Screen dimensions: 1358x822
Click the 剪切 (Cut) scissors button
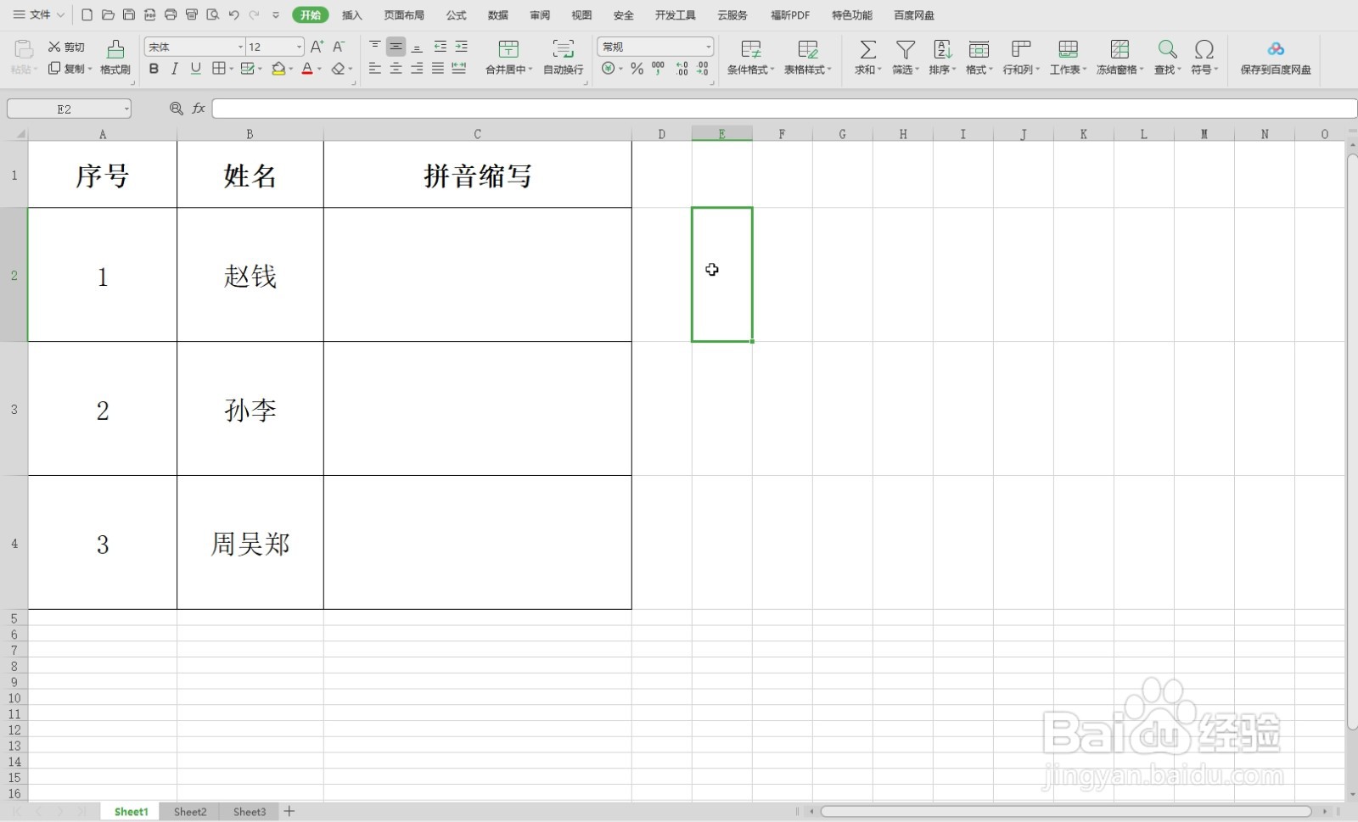coord(66,47)
